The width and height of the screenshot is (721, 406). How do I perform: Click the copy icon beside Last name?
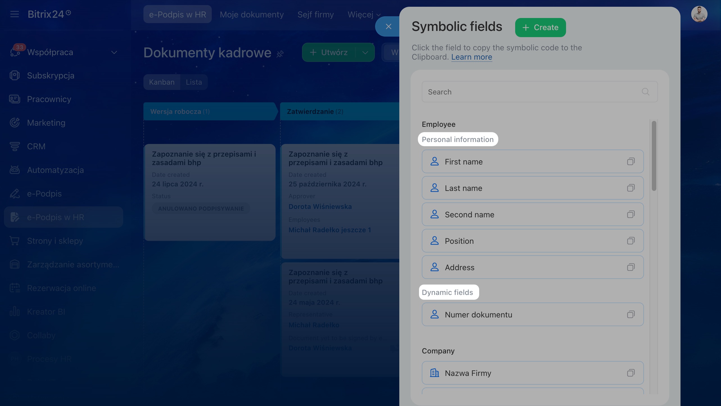pyautogui.click(x=631, y=188)
